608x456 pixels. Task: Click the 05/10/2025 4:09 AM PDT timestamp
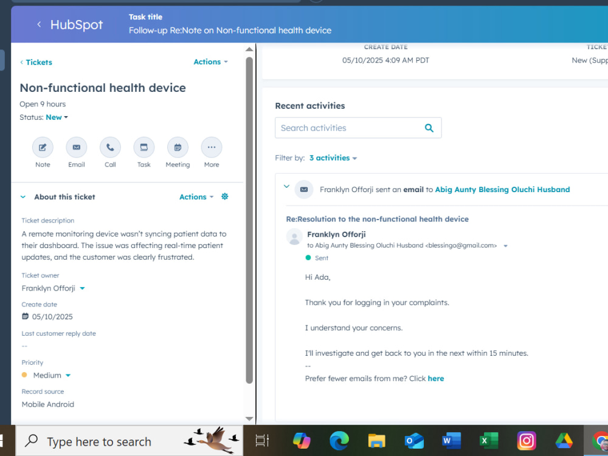385,60
